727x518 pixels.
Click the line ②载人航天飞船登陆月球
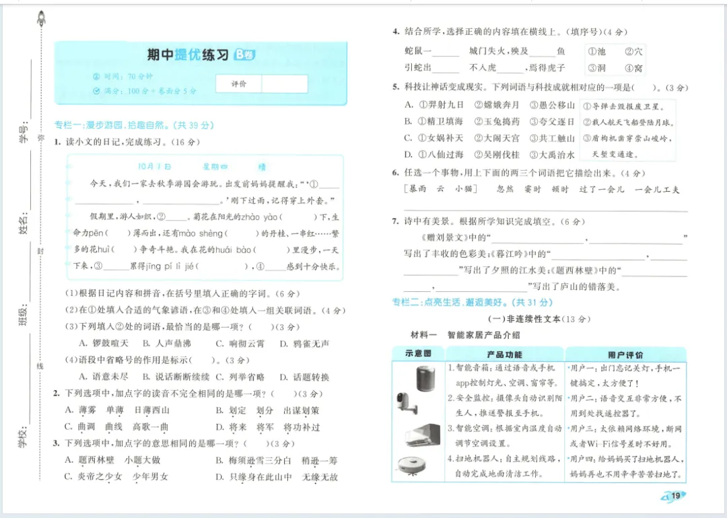629,123
